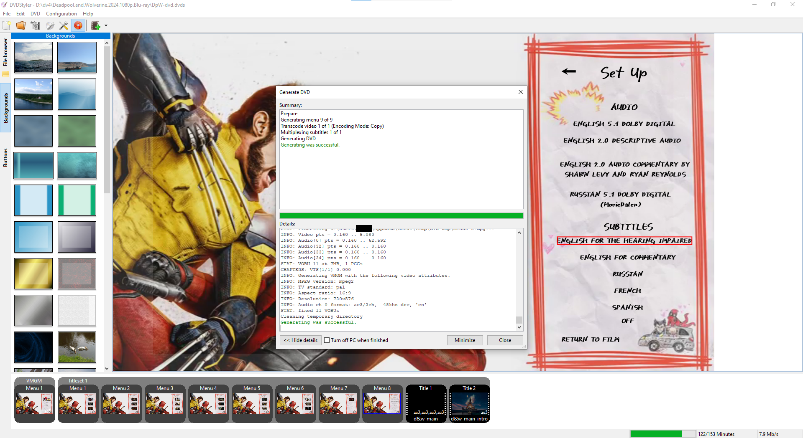
Task: Click the Burn DVD flaming disc icon
Action: tap(78, 25)
